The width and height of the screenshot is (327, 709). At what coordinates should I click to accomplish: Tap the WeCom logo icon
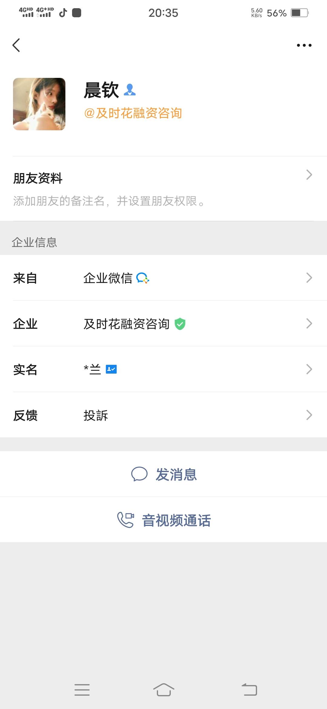pos(143,278)
